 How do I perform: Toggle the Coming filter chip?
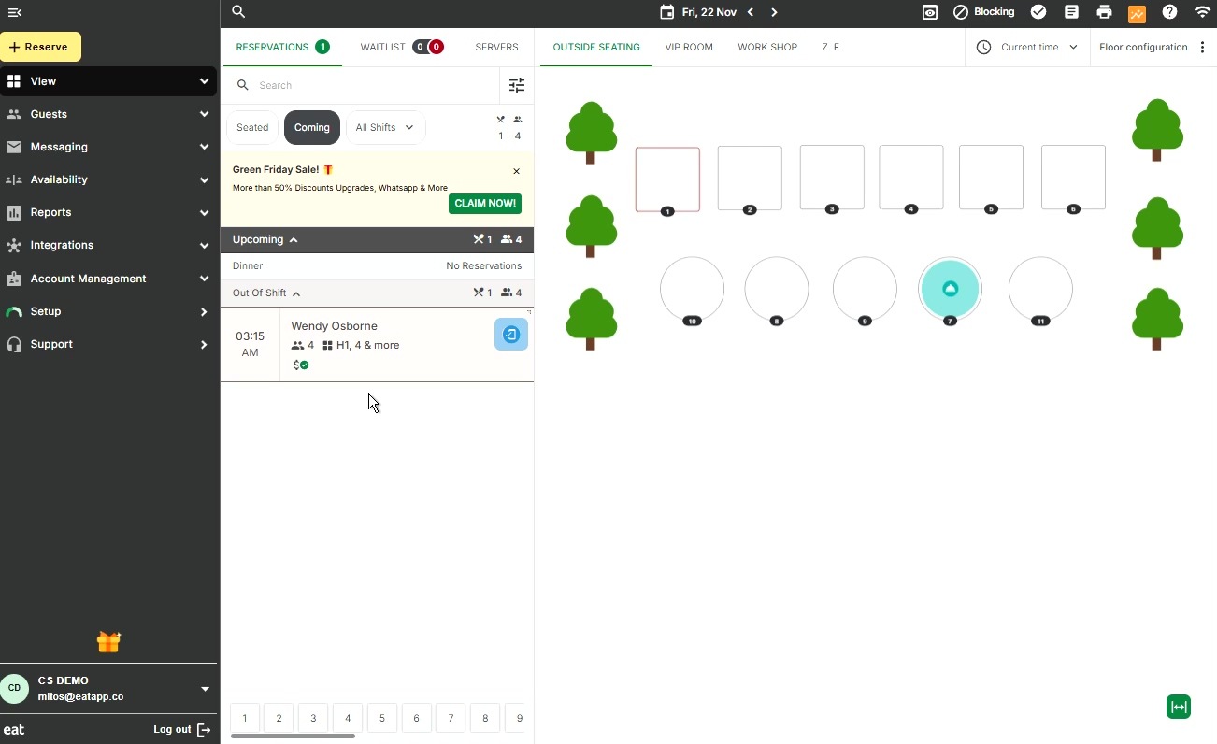coord(311,128)
